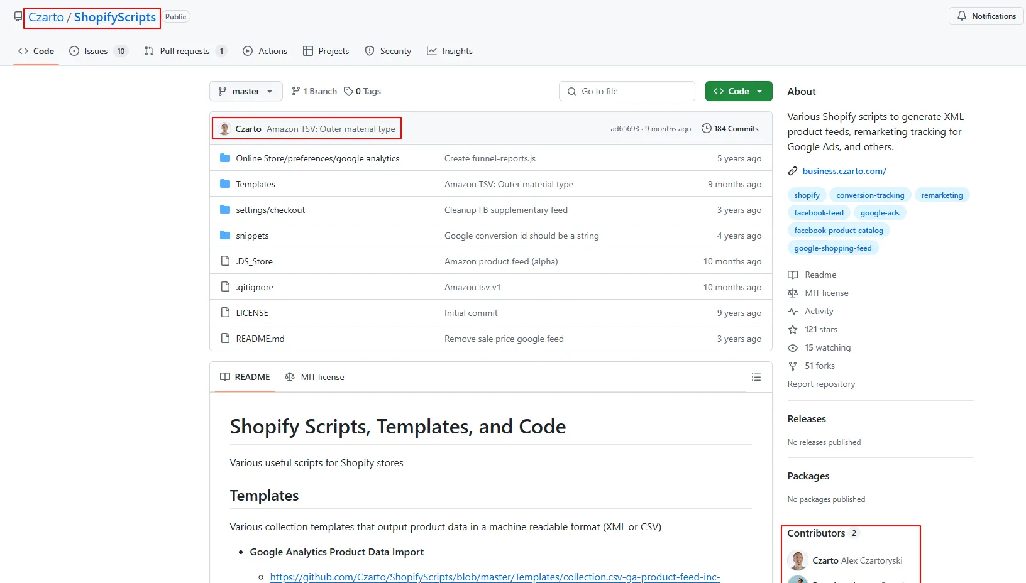Image resolution: width=1026 pixels, height=583 pixels.
Task: Open commit hash ad65693
Action: 624,129
